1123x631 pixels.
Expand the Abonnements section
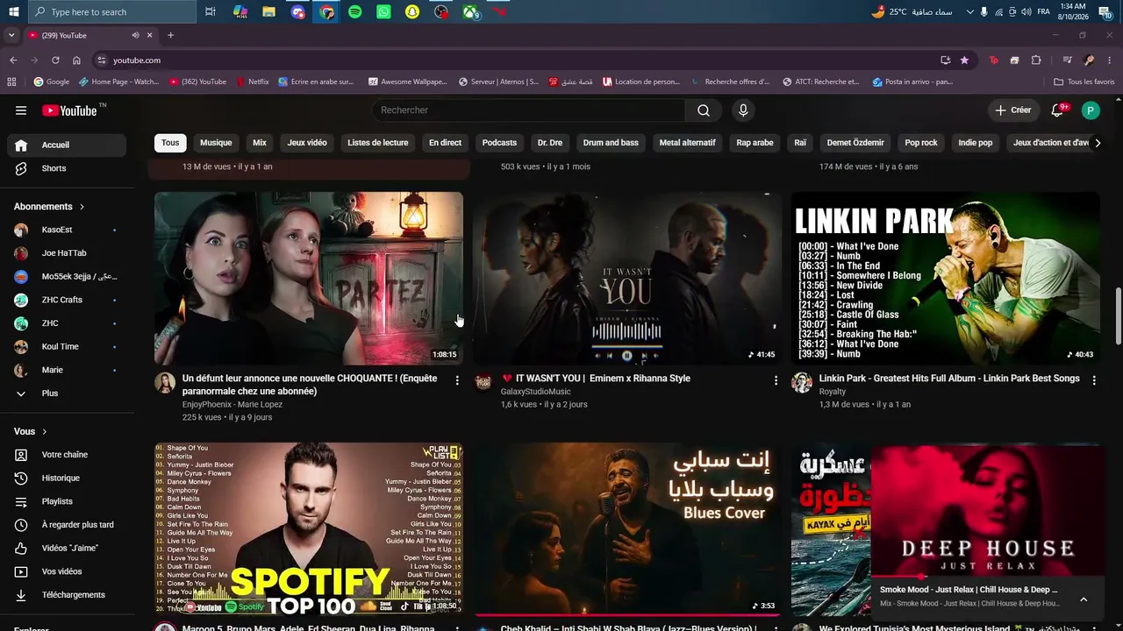pyautogui.click(x=49, y=207)
